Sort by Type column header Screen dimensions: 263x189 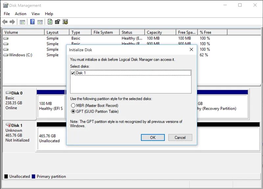point(80,32)
